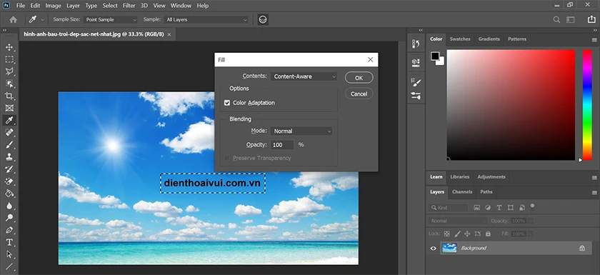Open the Sample Size dropdown
The image size is (600, 275).
[x=110, y=19]
